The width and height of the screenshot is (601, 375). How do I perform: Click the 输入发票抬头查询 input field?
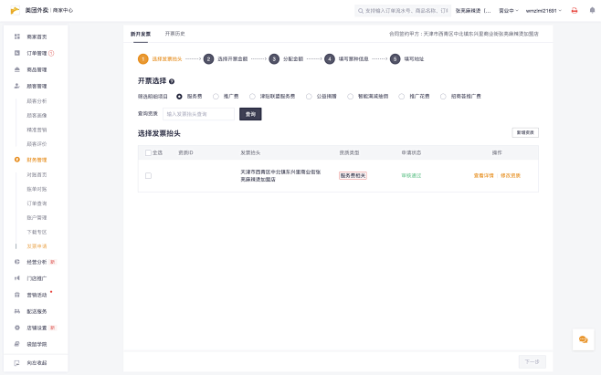[x=199, y=114]
